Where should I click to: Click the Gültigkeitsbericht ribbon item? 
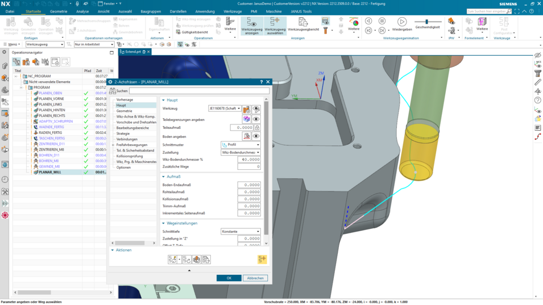coord(192,32)
